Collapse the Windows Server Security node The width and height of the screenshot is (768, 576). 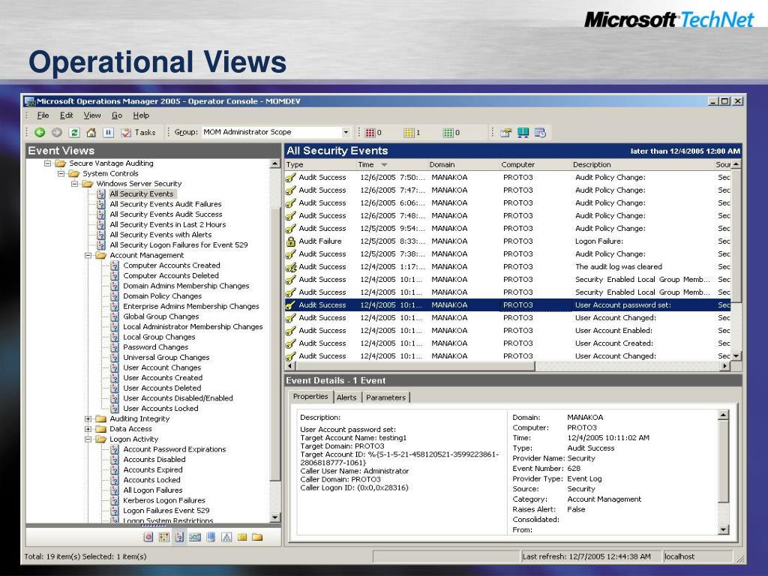tap(74, 184)
